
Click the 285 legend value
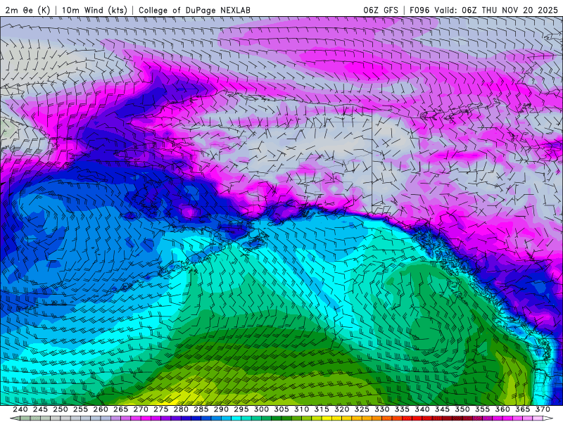tap(201, 409)
